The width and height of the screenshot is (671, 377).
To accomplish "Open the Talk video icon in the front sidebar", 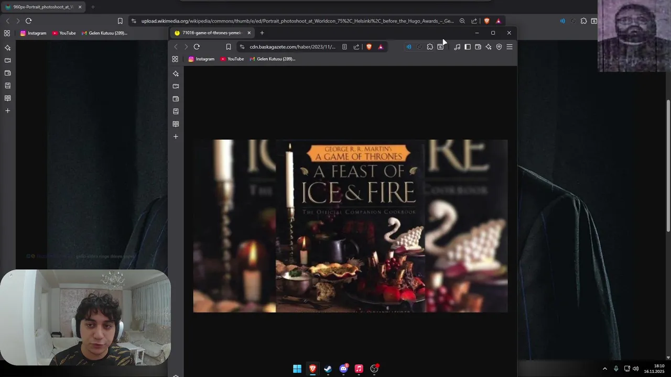I will pos(176,86).
